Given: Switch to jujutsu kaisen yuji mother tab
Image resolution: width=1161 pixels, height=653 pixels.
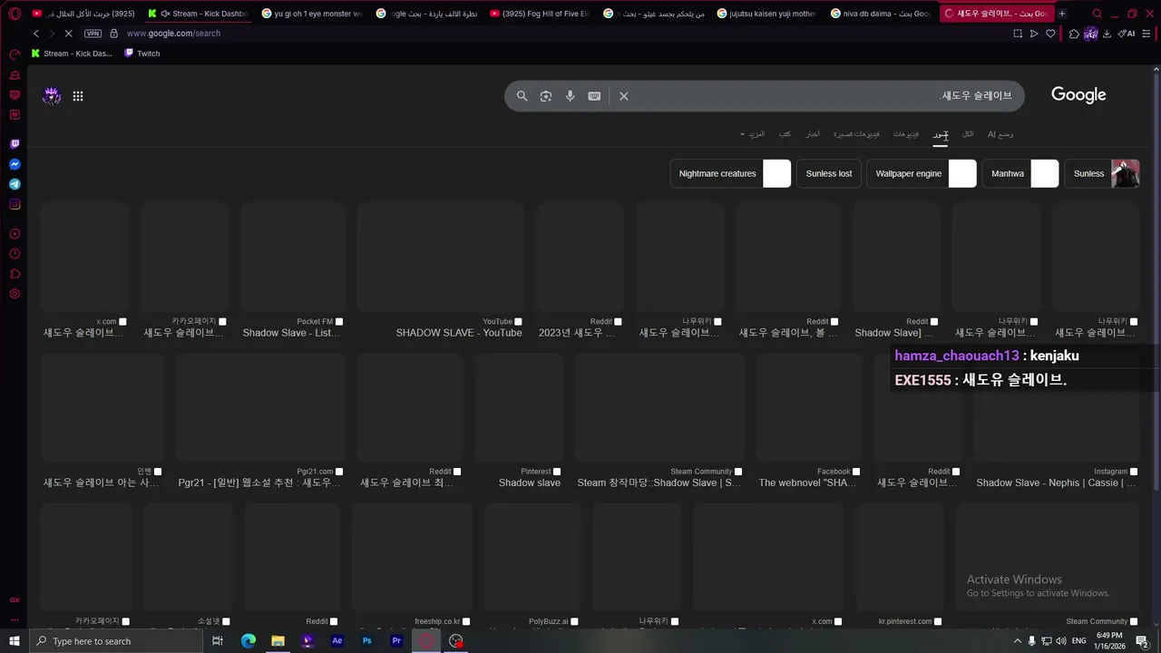Looking at the screenshot, I should (767, 14).
